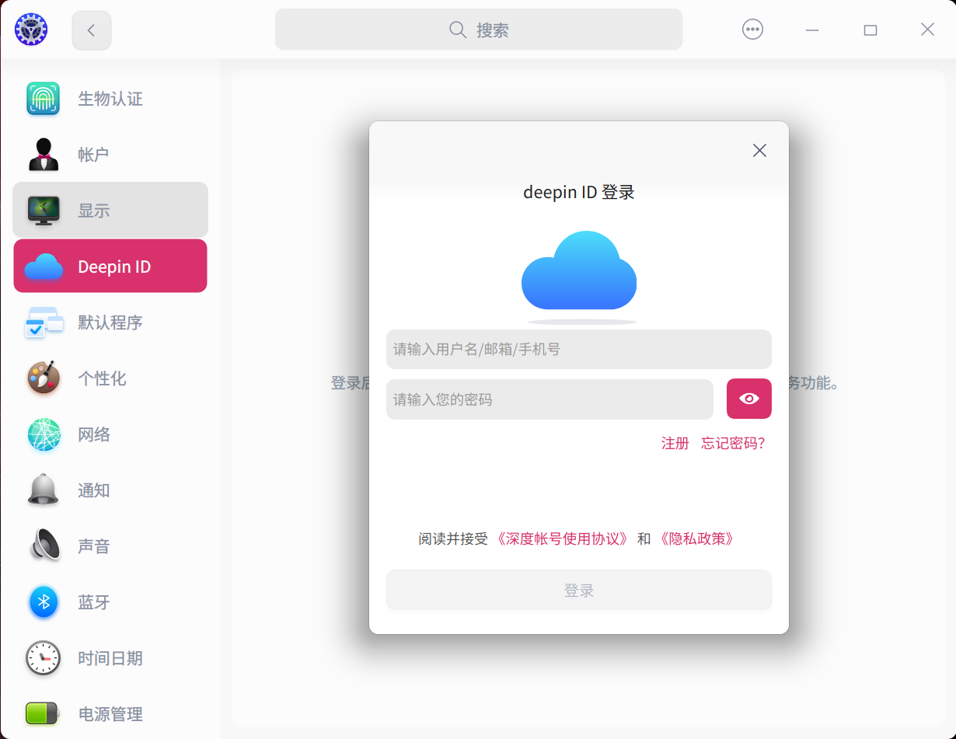Open the 网络 settings section

click(110, 434)
